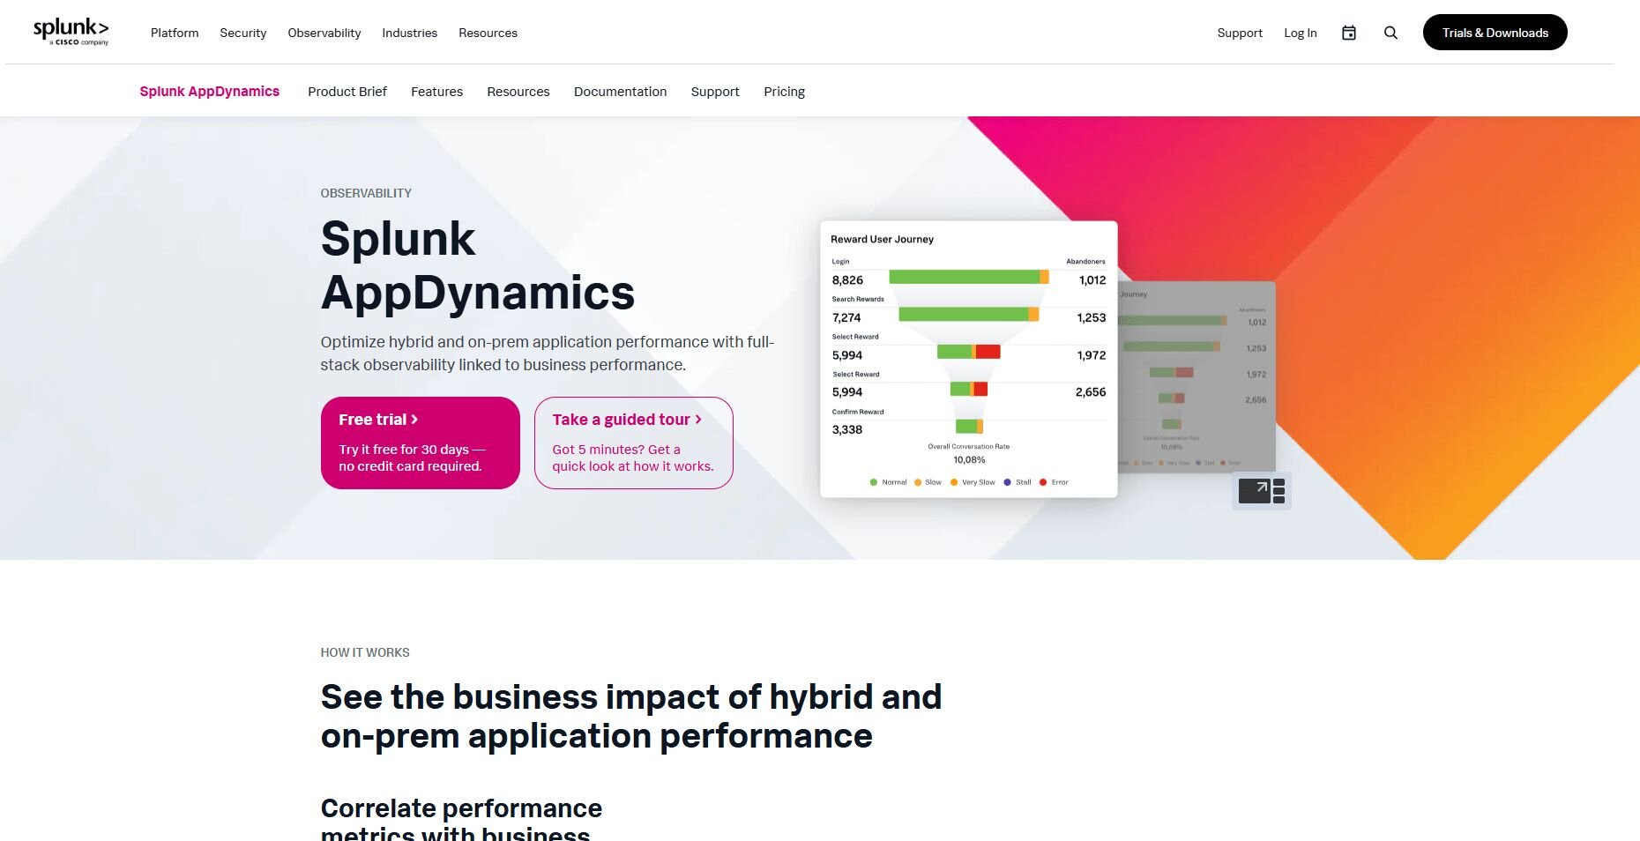
Task: Open Support link in top header
Action: (x=1239, y=33)
